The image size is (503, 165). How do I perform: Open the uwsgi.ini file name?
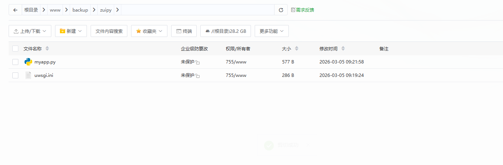pos(44,75)
